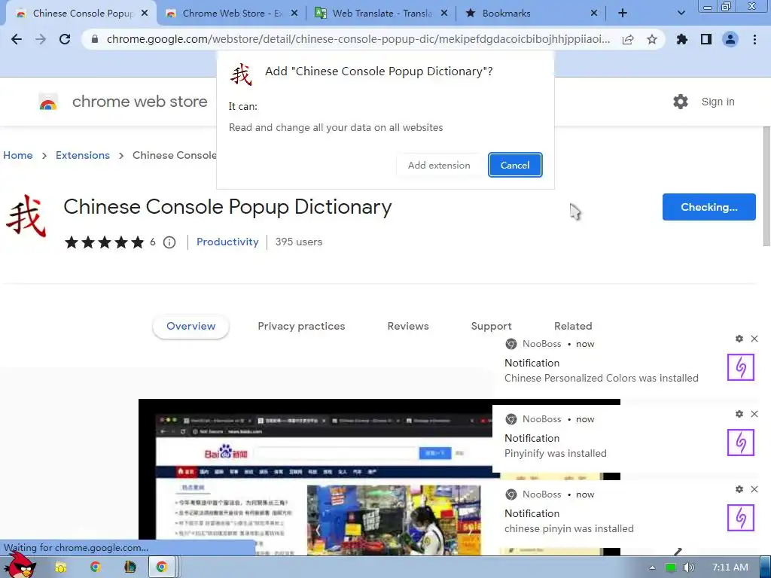Viewport: 771px width, 578px height.
Task: Click the five-star rating
Action: pos(104,242)
